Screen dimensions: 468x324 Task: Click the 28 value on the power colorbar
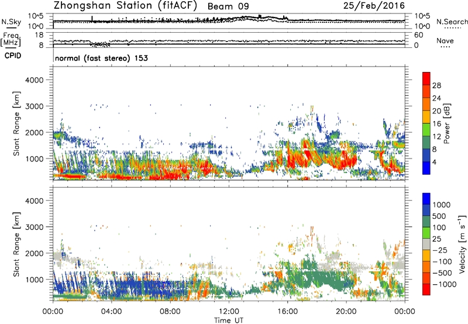coord(436,85)
